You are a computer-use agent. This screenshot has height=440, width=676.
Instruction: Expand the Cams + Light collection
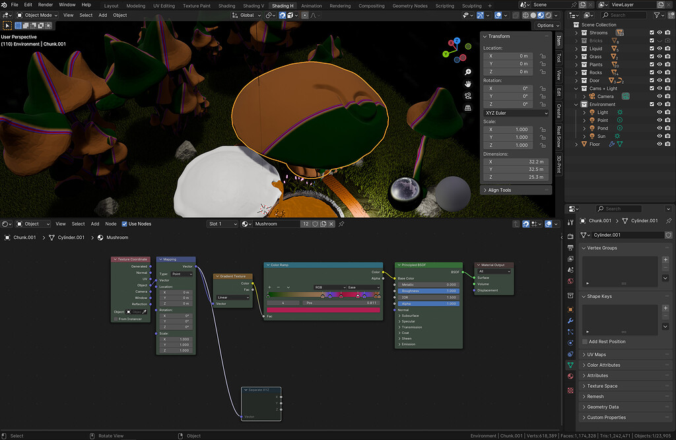(576, 88)
